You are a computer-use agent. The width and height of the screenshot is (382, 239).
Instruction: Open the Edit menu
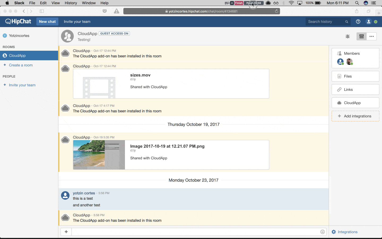tap(43, 3)
